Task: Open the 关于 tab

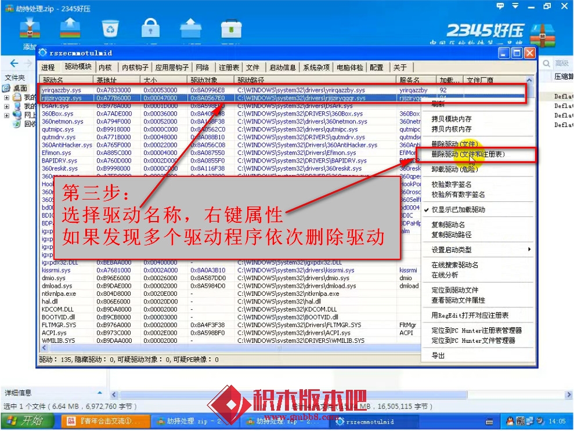Action: [x=400, y=67]
